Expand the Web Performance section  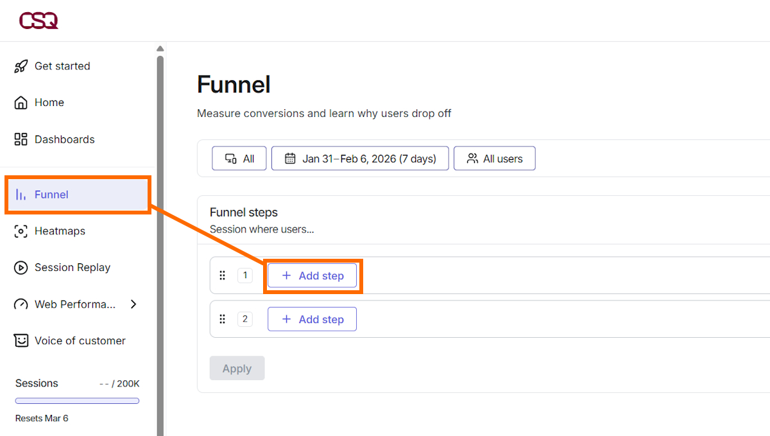coord(75,304)
